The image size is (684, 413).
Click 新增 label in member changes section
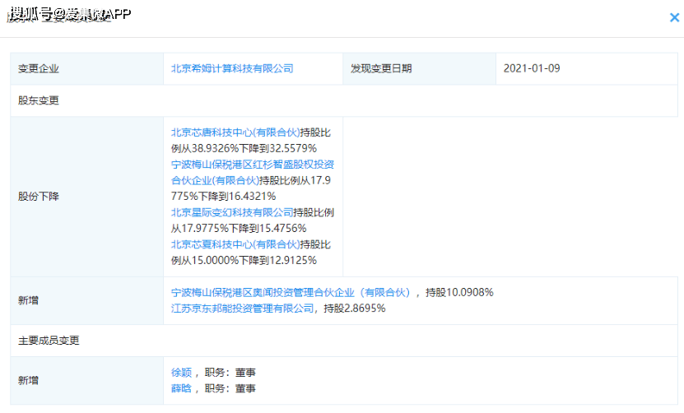pyautogui.click(x=29, y=380)
